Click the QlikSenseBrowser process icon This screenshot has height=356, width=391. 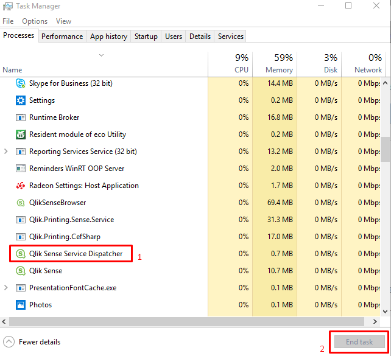[20, 203]
